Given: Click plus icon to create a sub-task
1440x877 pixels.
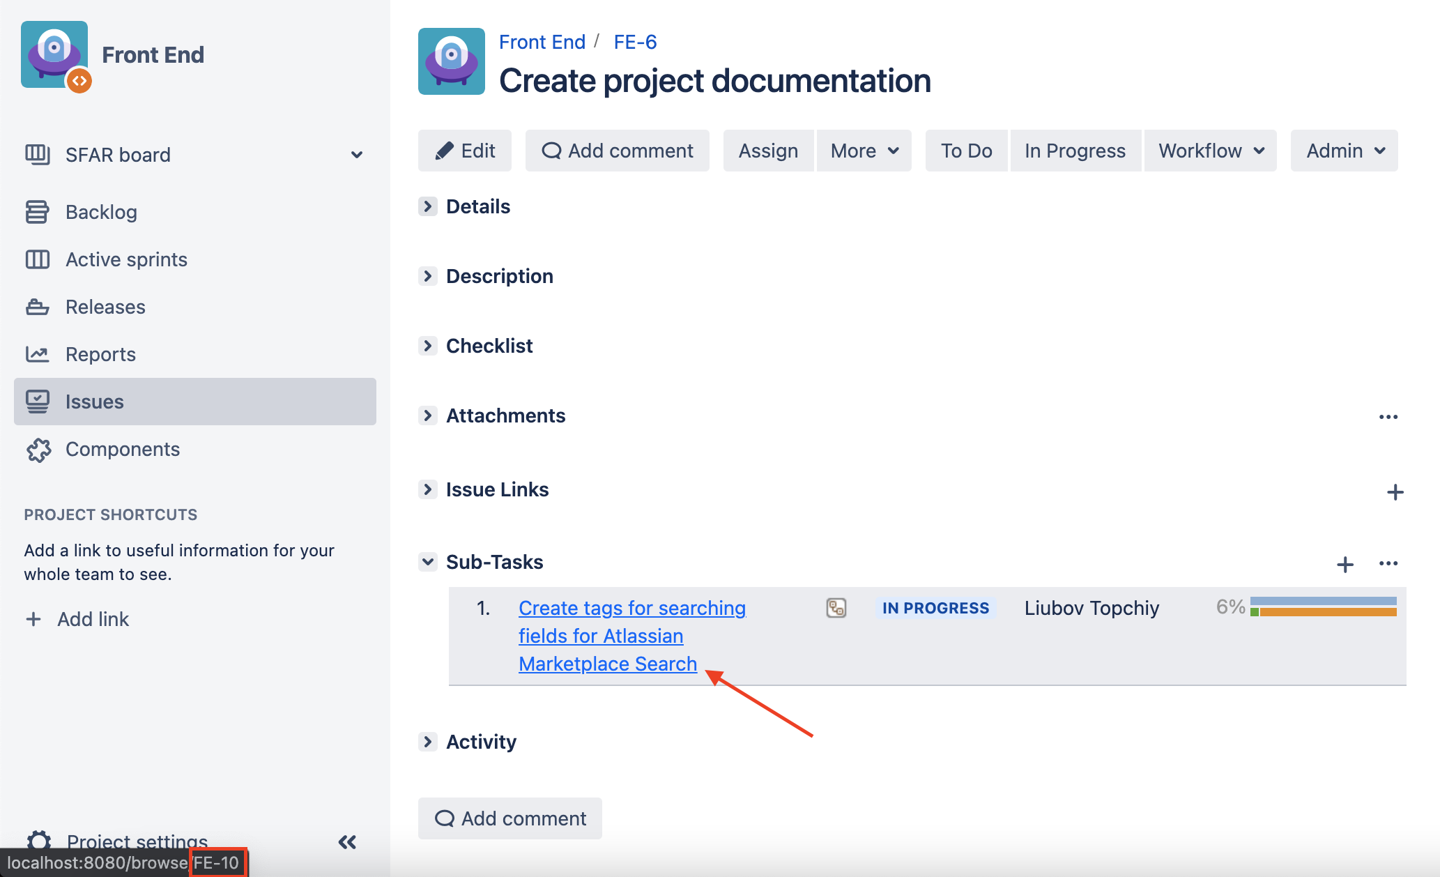Looking at the screenshot, I should [x=1345, y=564].
